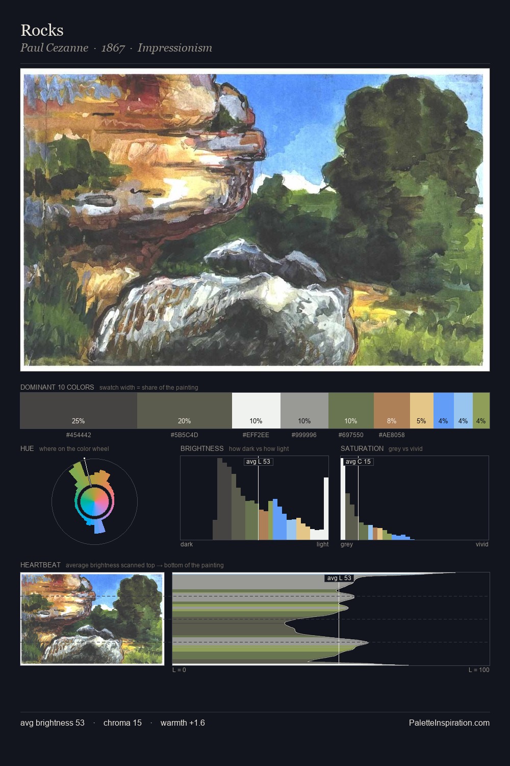Click the 'SATURATION' section heading
The width and height of the screenshot is (510, 766).
(x=362, y=448)
